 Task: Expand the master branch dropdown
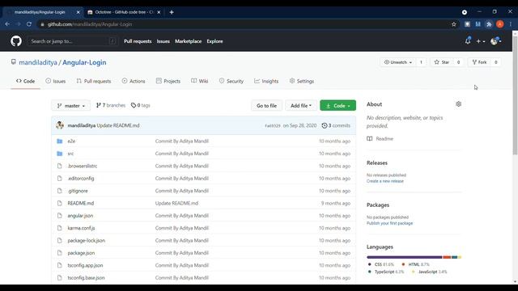[x=70, y=106]
